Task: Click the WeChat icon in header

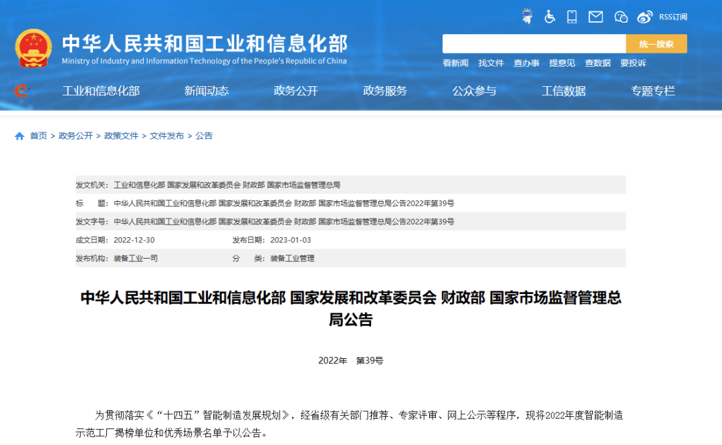Action: coord(621,17)
